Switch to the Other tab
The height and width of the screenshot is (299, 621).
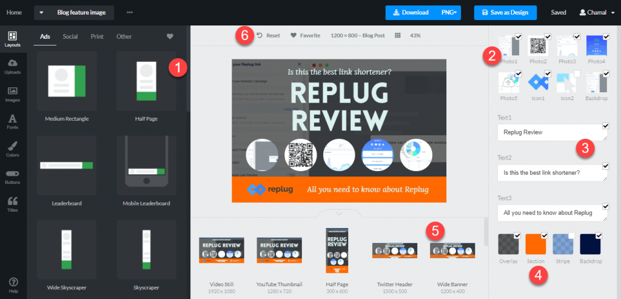coord(124,36)
